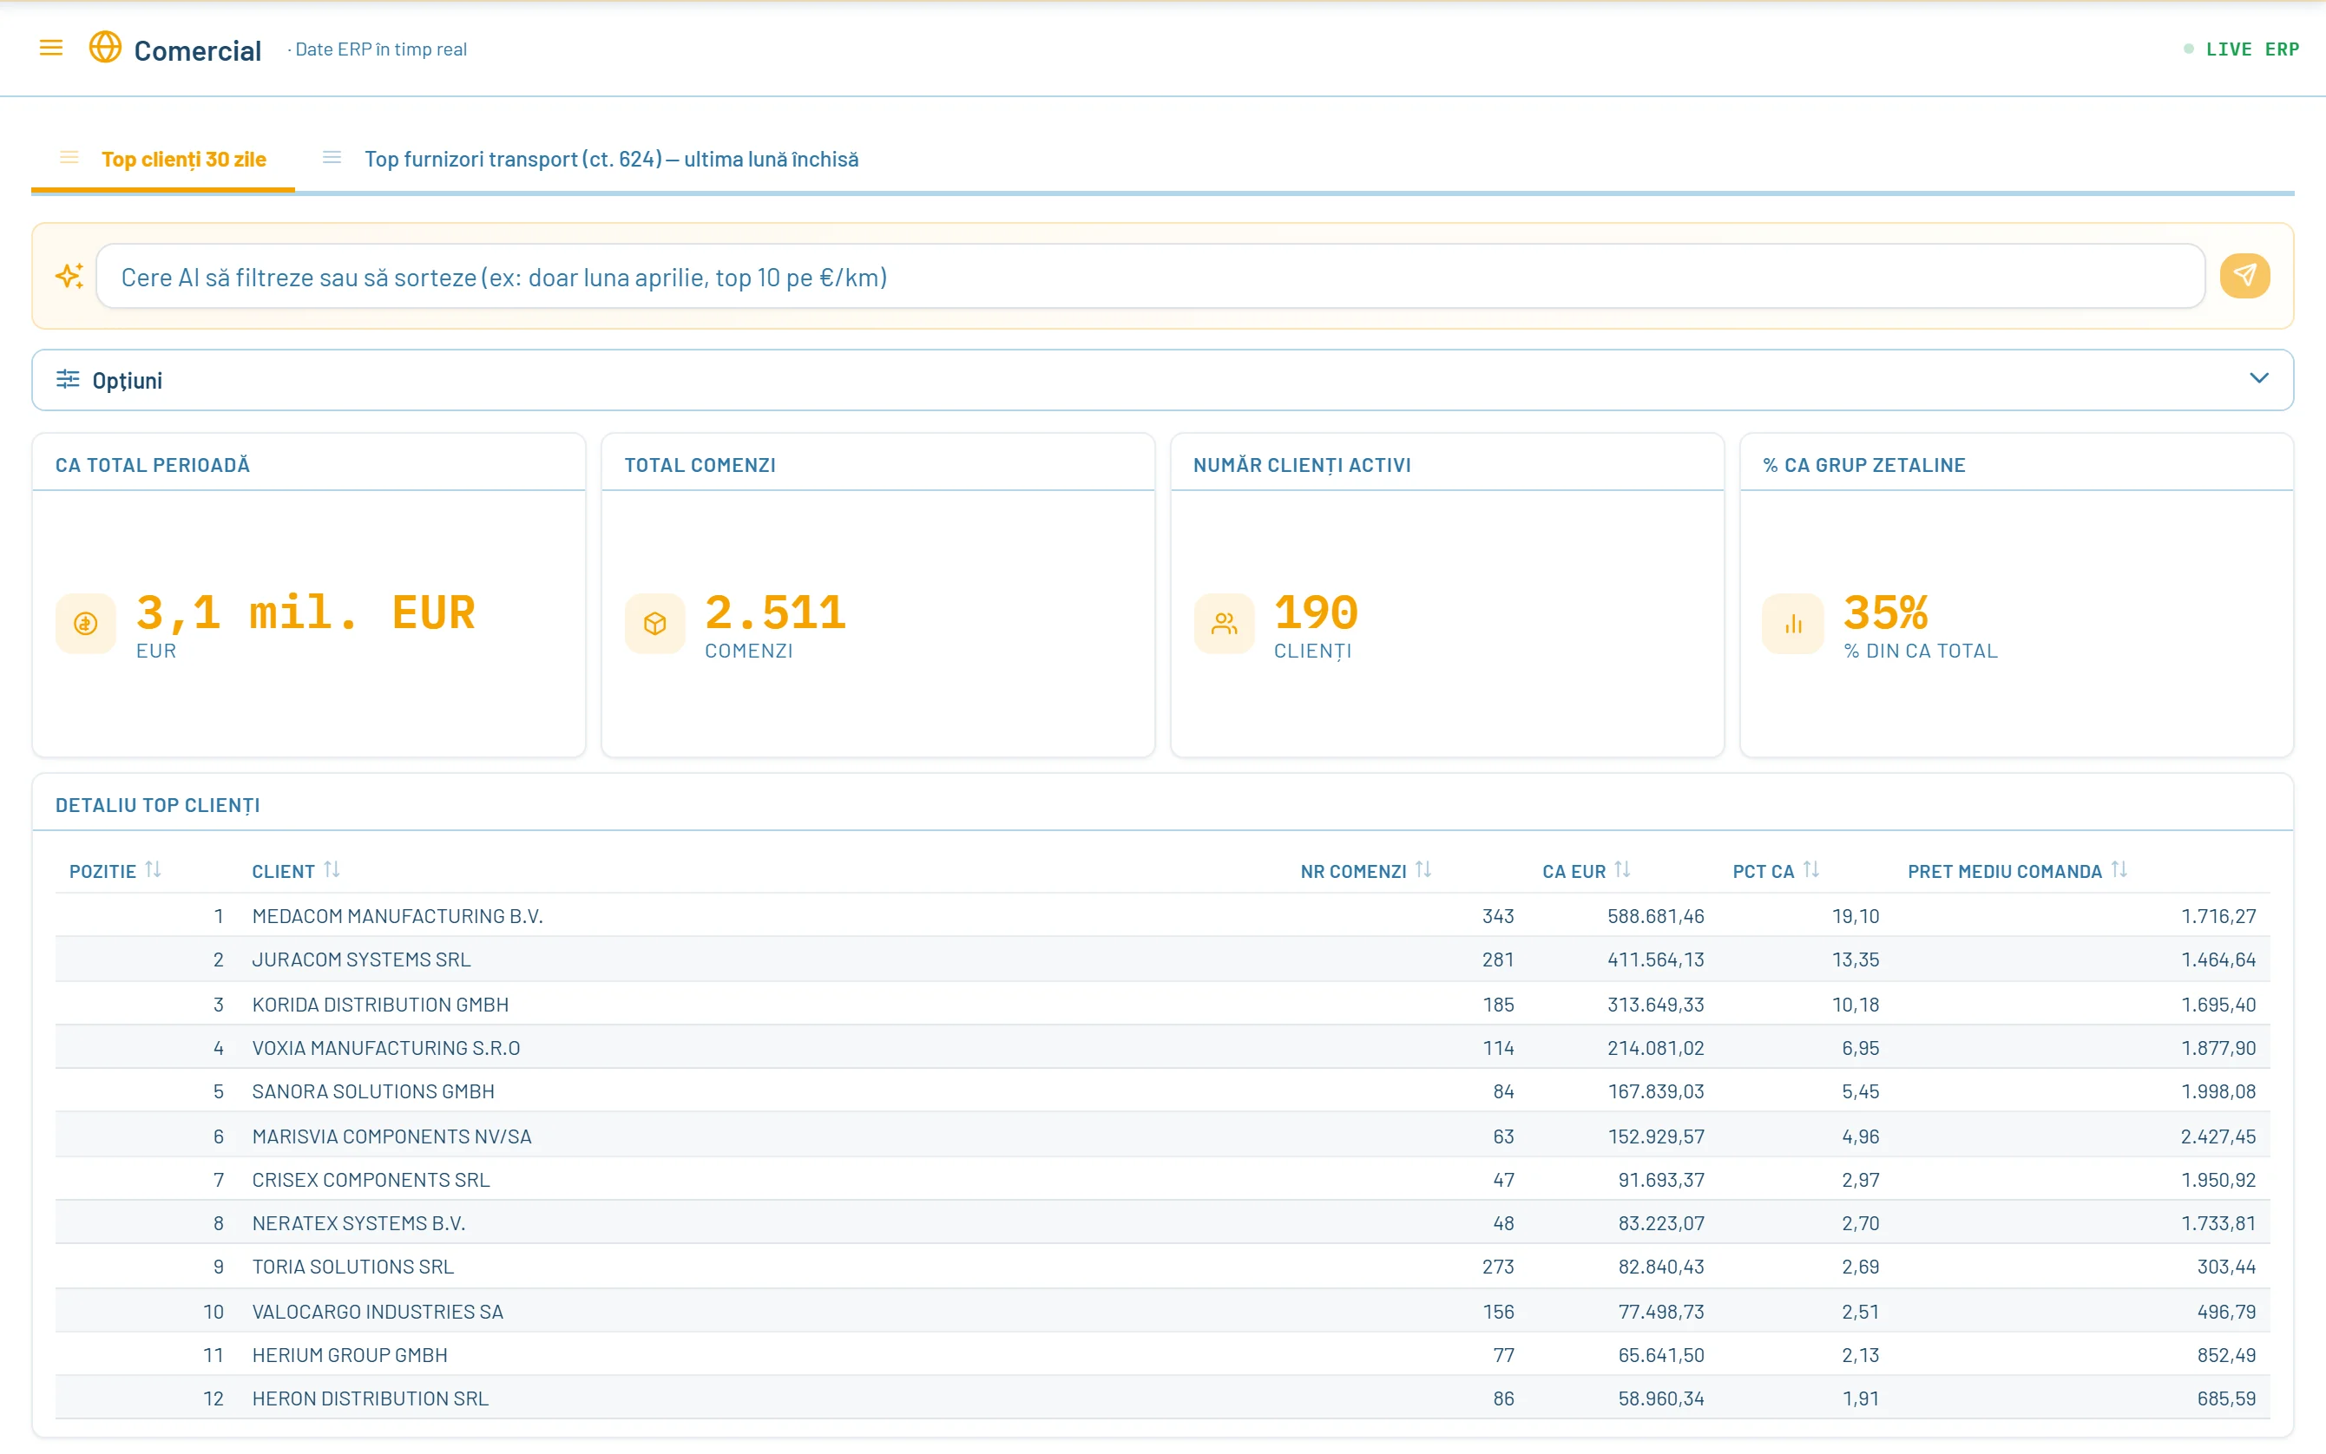Image resolution: width=2326 pixels, height=1454 pixels.
Task: Click CA EUR value 588.681,46
Action: click(1655, 915)
